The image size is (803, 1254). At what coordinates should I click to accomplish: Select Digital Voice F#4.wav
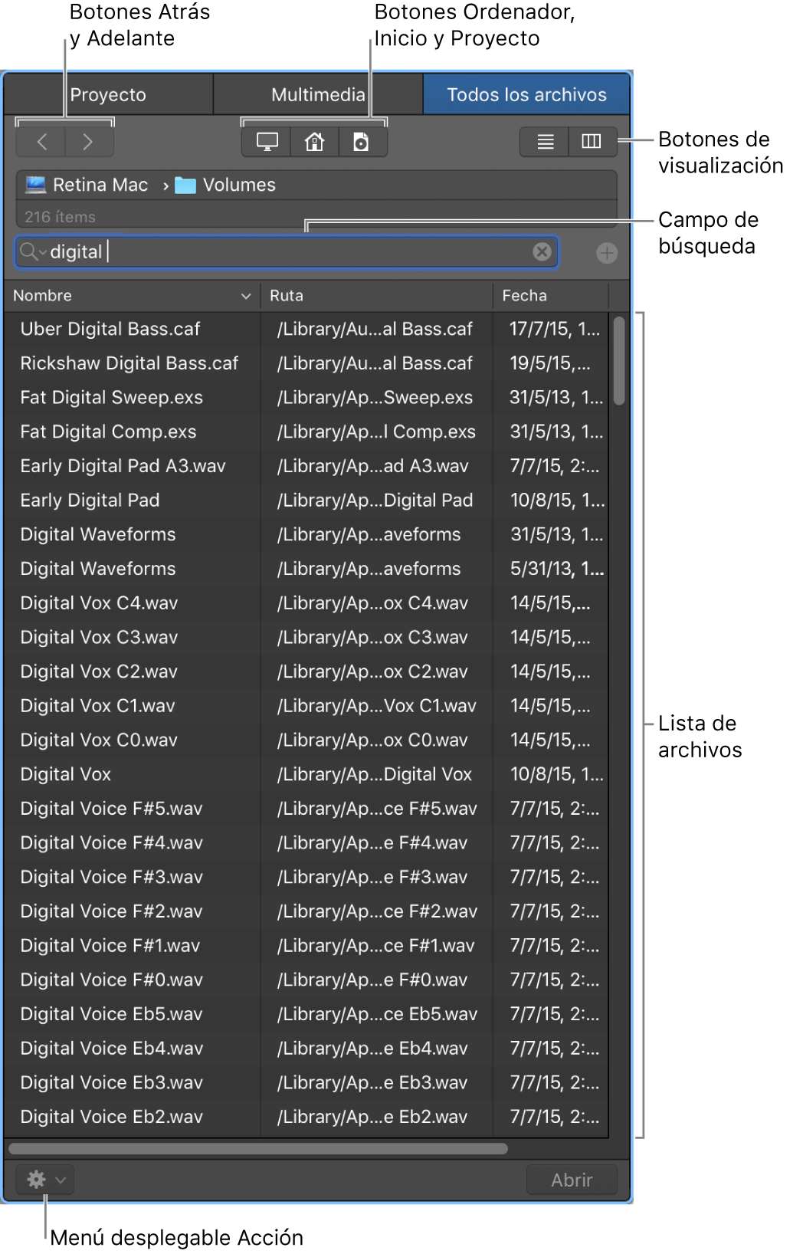pyautogui.click(x=306, y=843)
